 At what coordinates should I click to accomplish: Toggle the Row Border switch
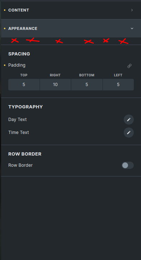click(128, 165)
